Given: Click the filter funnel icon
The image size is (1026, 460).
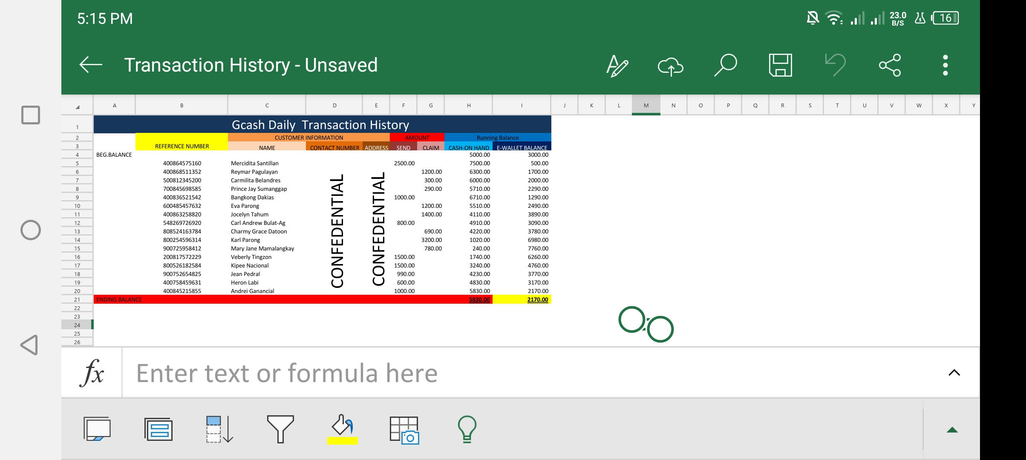Looking at the screenshot, I should click(x=280, y=429).
